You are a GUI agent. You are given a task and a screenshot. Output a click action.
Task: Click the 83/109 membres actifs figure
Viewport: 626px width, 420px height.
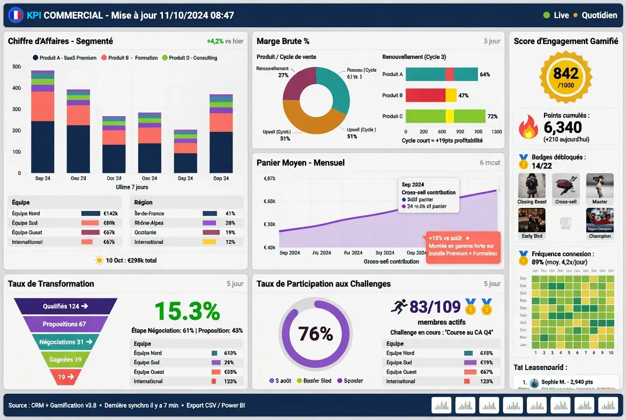coord(435,307)
